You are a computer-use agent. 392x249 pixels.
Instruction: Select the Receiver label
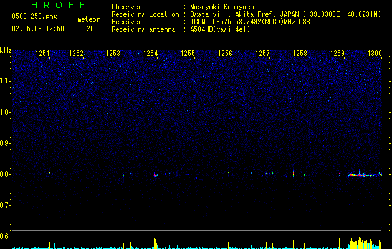click(127, 22)
